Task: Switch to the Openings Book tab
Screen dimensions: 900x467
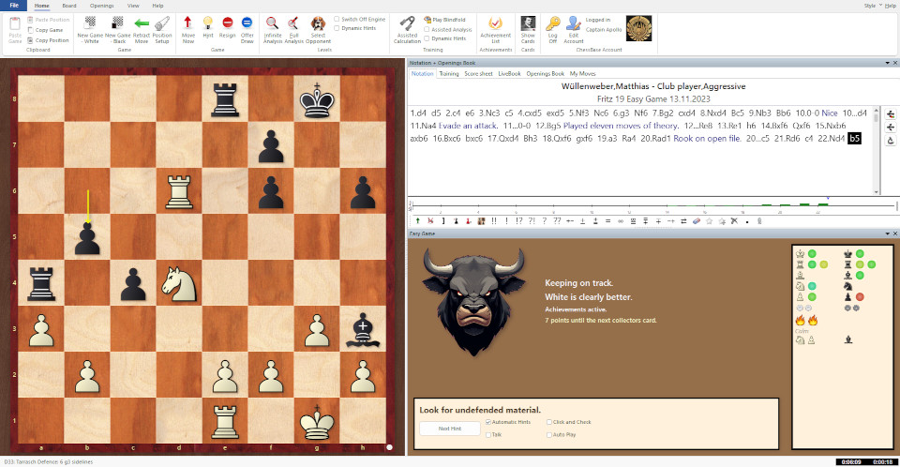Action: (545, 72)
